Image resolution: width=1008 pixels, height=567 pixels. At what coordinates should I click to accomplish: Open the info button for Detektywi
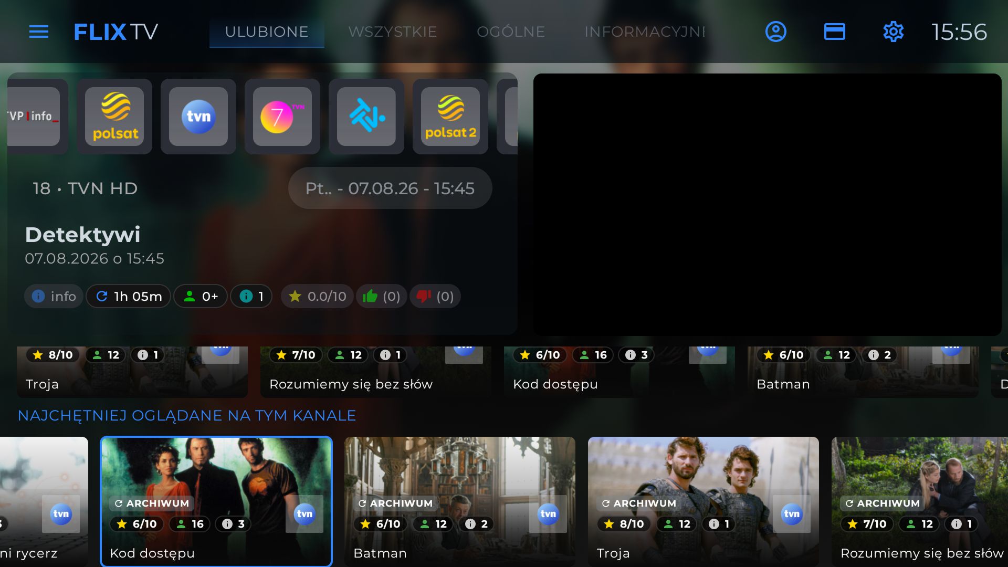pos(54,296)
